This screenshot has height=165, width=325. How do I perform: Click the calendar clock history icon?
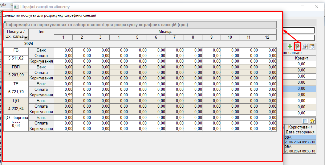(x=312, y=47)
